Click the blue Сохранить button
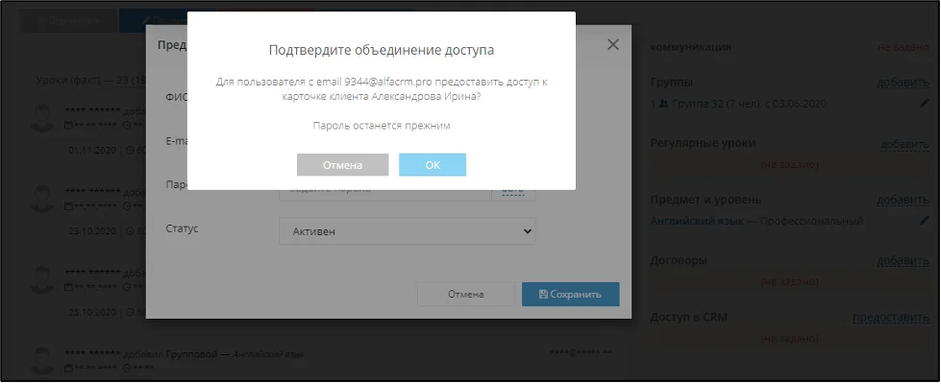 [570, 294]
